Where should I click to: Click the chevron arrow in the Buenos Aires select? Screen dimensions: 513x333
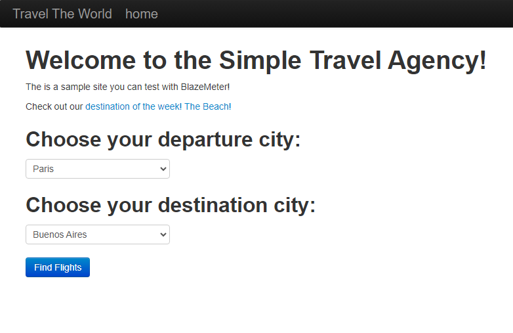point(163,234)
